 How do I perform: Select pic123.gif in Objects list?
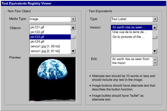coord(50,37)
